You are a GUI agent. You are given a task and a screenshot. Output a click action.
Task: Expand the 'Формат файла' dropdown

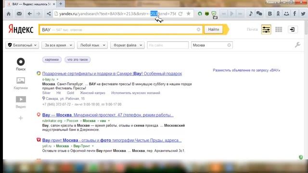point(127,45)
